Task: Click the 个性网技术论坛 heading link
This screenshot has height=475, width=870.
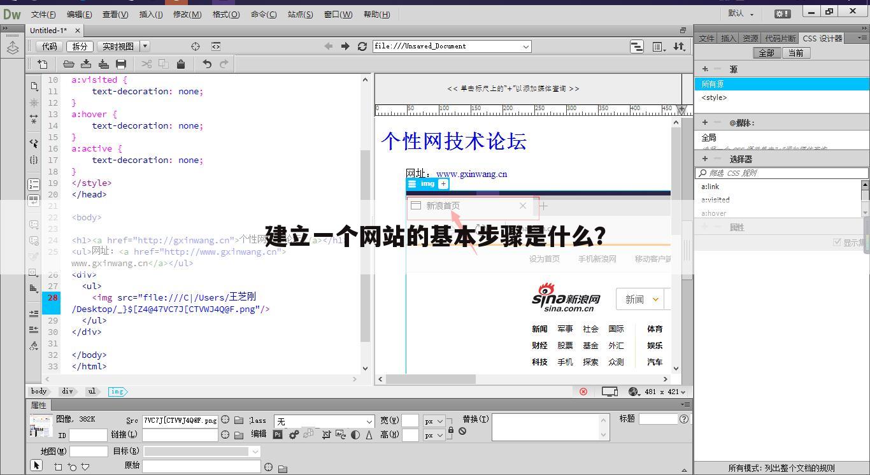Action: point(453,141)
